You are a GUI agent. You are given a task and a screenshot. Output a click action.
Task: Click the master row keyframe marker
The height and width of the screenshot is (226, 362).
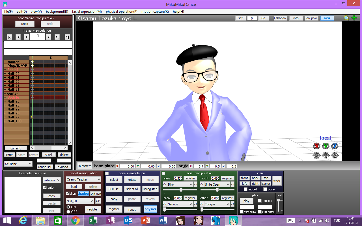pyautogui.click(x=32, y=62)
